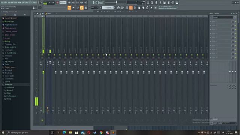Click the Stop button in the transport
Image resolution: width=240 pixels, height=135 pixels.
(x=53, y=3)
